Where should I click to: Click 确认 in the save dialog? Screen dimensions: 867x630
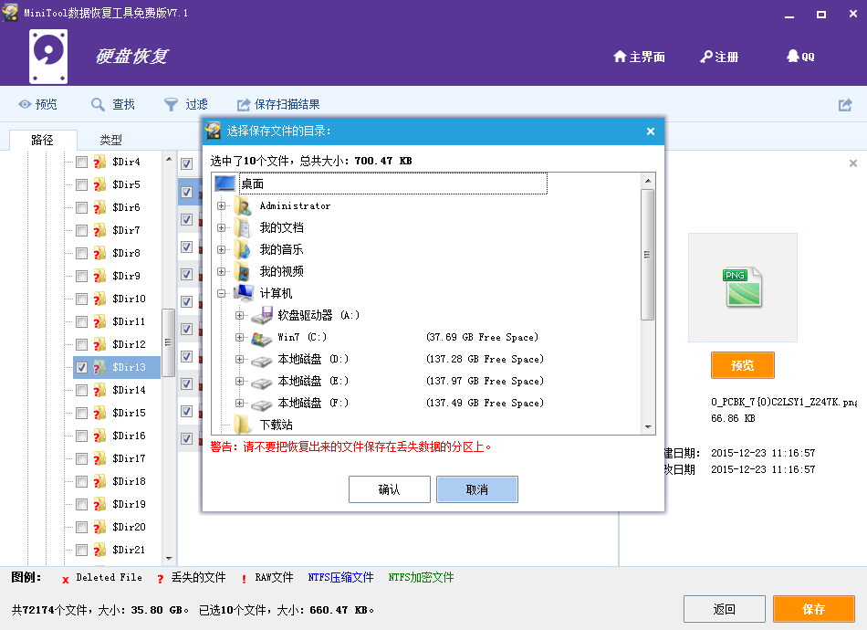pyautogui.click(x=390, y=489)
